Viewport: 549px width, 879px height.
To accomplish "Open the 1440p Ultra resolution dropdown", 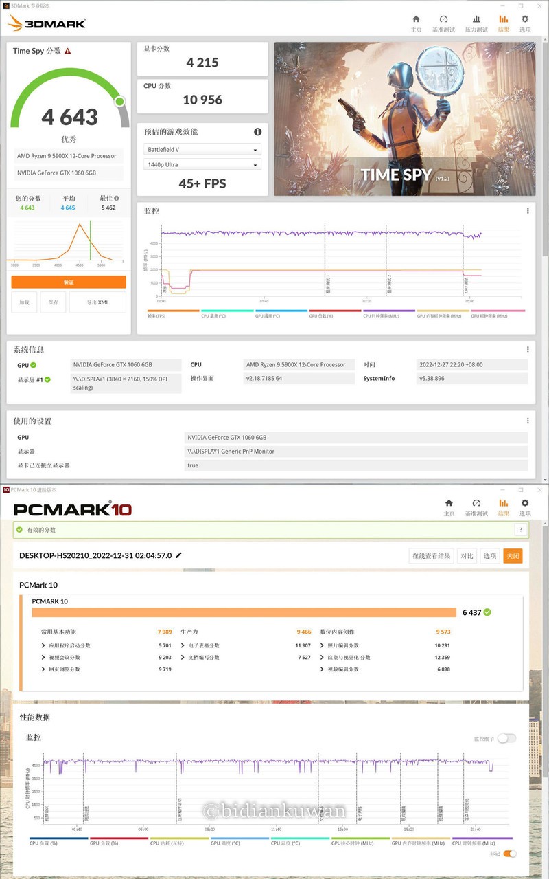I will coord(202,165).
